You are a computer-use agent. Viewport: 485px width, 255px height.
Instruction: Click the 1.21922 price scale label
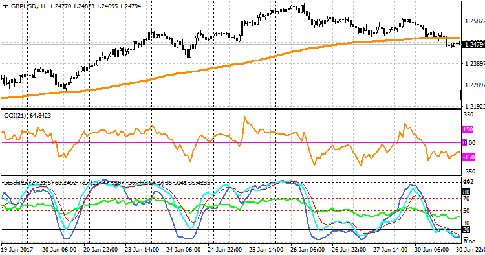click(x=475, y=106)
